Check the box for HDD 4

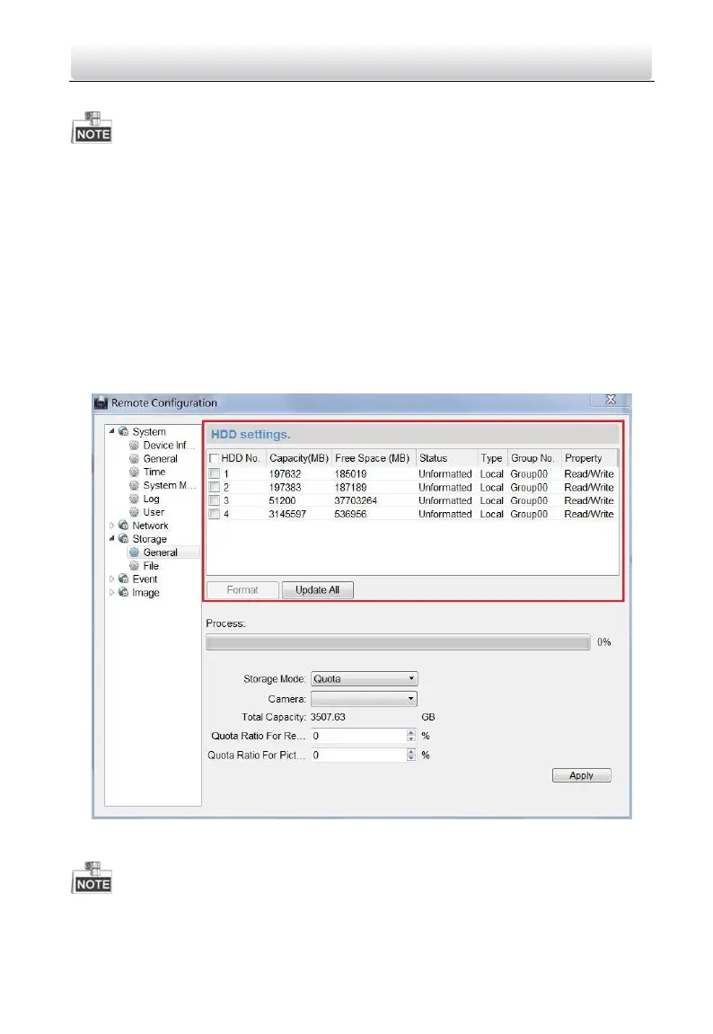[214, 514]
